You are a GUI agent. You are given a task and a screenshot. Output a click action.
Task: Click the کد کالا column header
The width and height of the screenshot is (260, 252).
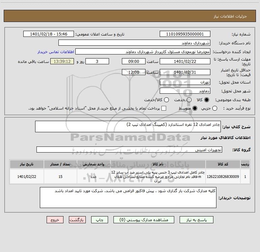223,164
